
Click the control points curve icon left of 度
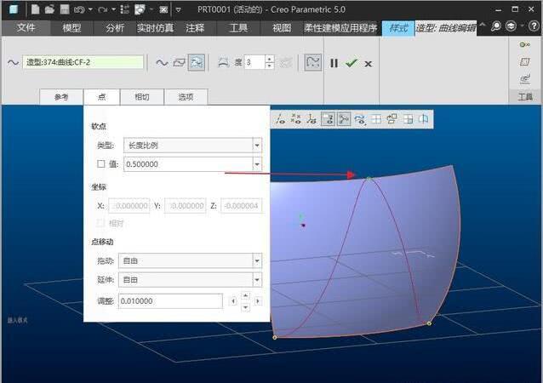pyautogui.click(x=223, y=62)
